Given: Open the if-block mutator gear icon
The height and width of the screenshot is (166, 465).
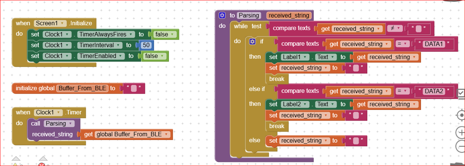Looking at the screenshot, I should [x=252, y=41].
